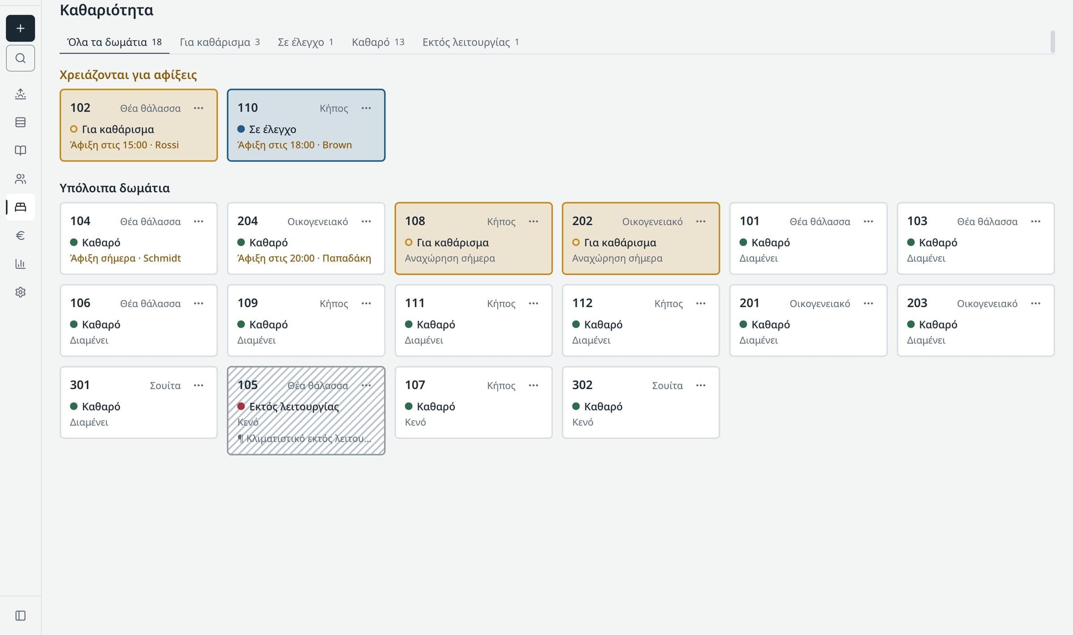The image size is (1073, 635).
Task: Switch to the Καθαρό tab
Action: pos(378,42)
